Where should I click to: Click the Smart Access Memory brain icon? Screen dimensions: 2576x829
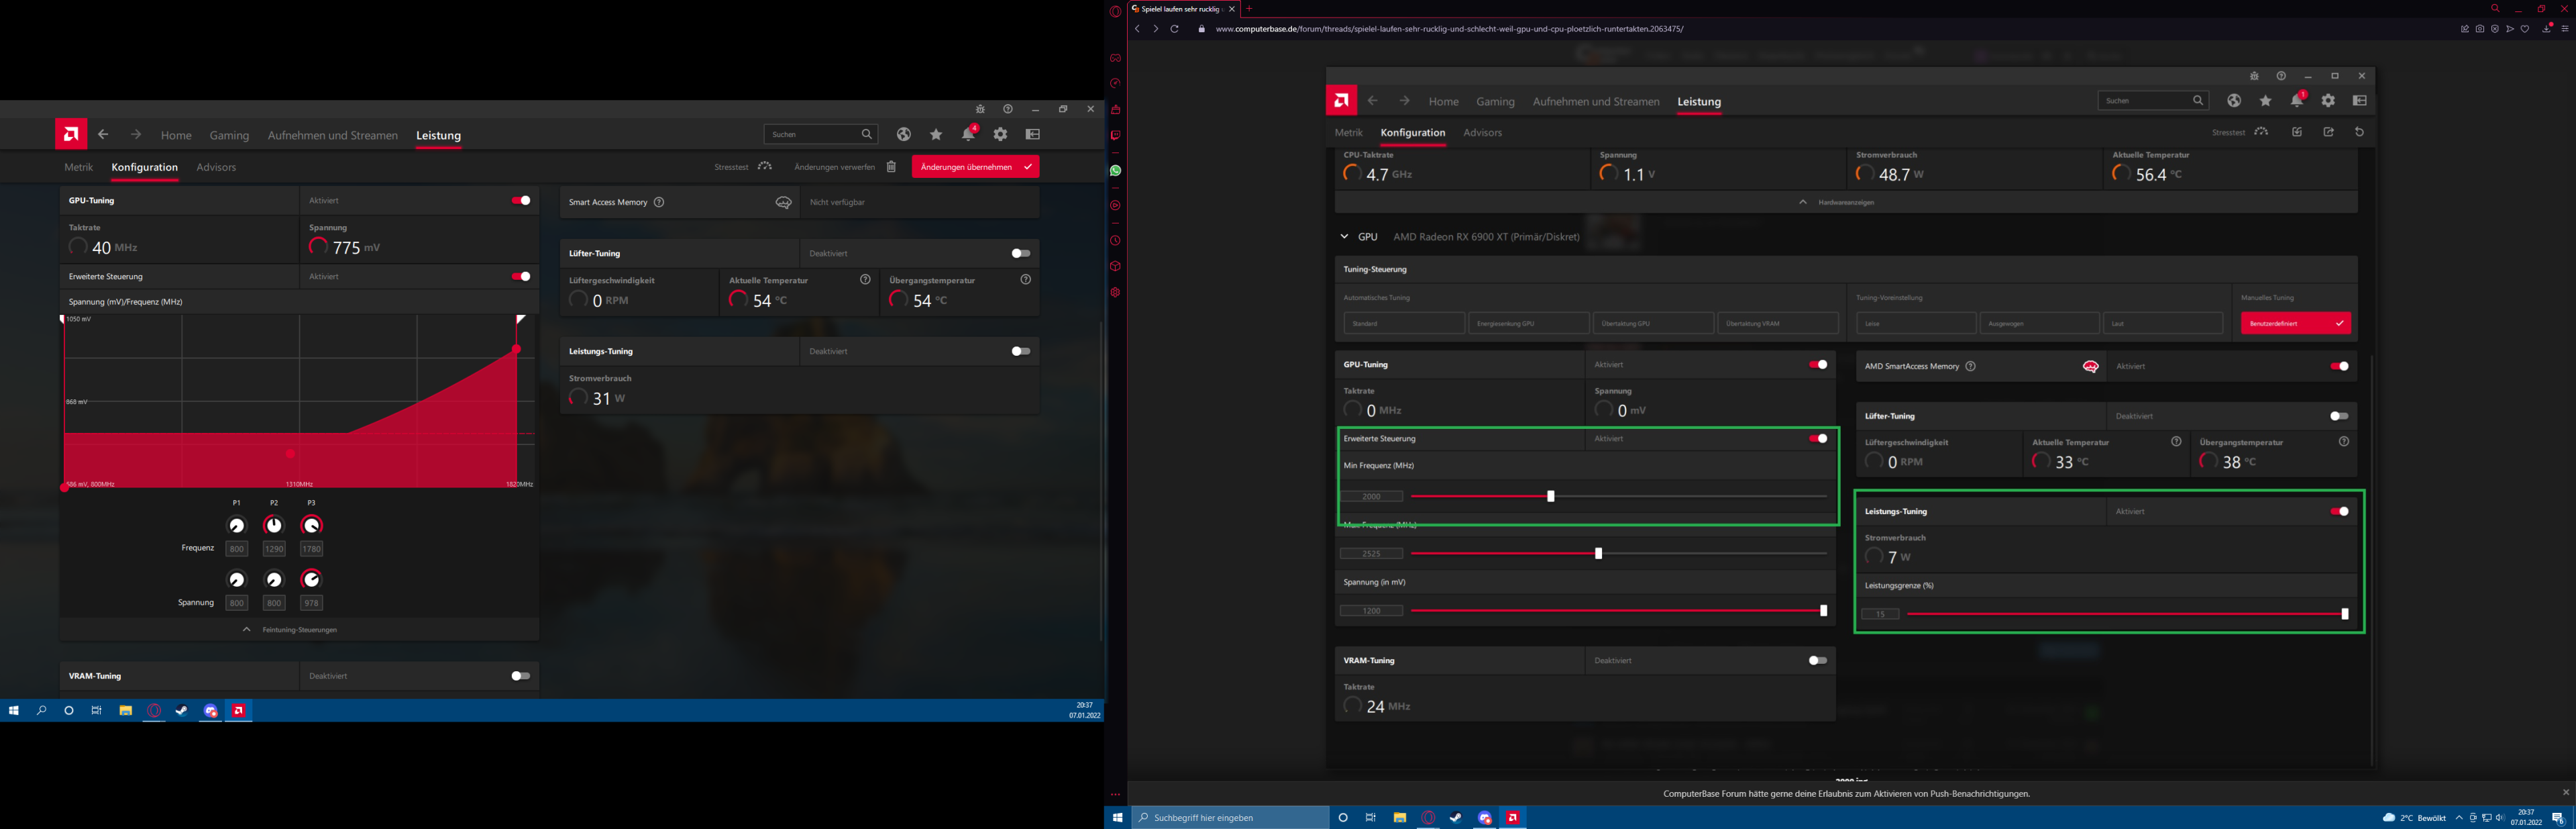pos(784,202)
